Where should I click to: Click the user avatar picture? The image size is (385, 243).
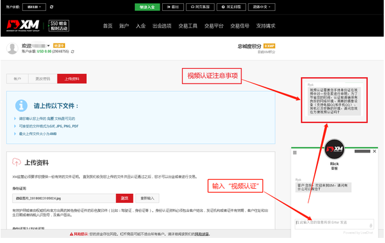[12, 48]
